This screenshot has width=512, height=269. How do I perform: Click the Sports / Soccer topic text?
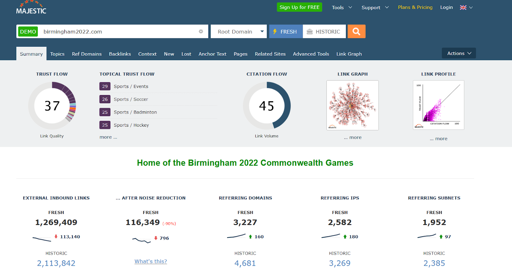click(131, 99)
